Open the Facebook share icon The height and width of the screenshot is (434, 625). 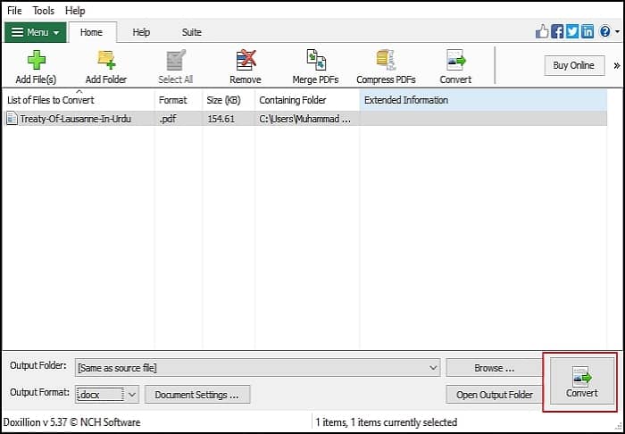click(557, 31)
